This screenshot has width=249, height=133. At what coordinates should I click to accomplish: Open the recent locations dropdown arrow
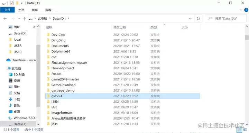19,19
